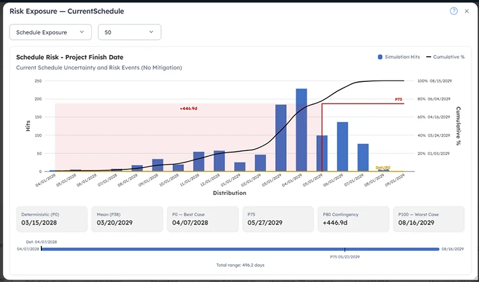Click the red P75 label on chart
The image size is (479, 282).
point(399,99)
